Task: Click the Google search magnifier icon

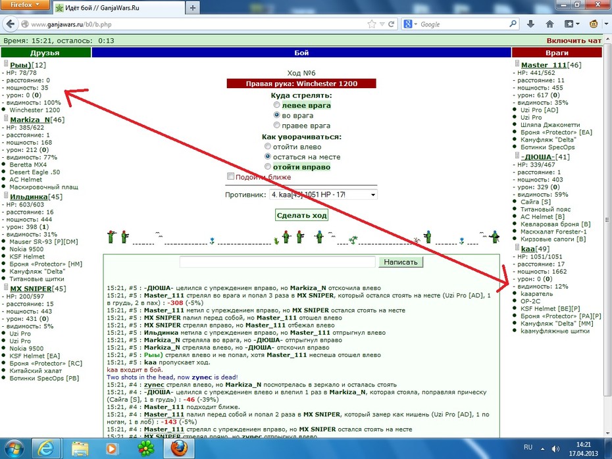Action: tap(513, 24)
